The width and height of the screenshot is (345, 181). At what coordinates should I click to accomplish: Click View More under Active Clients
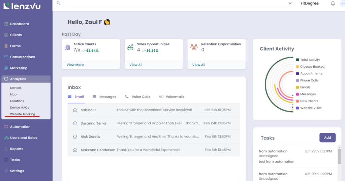(75, 65)
